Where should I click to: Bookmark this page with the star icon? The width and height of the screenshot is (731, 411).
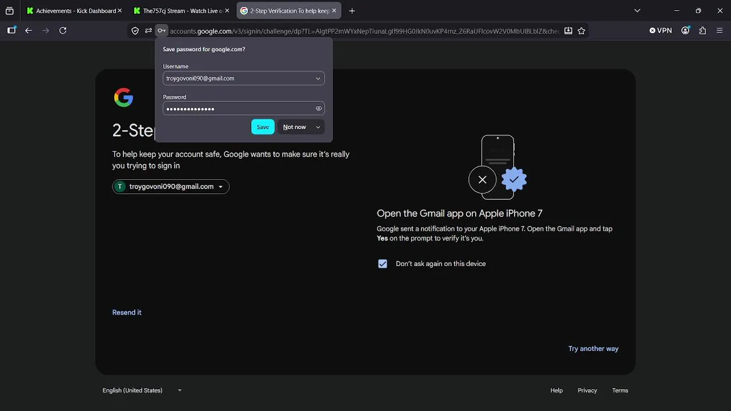581,31
